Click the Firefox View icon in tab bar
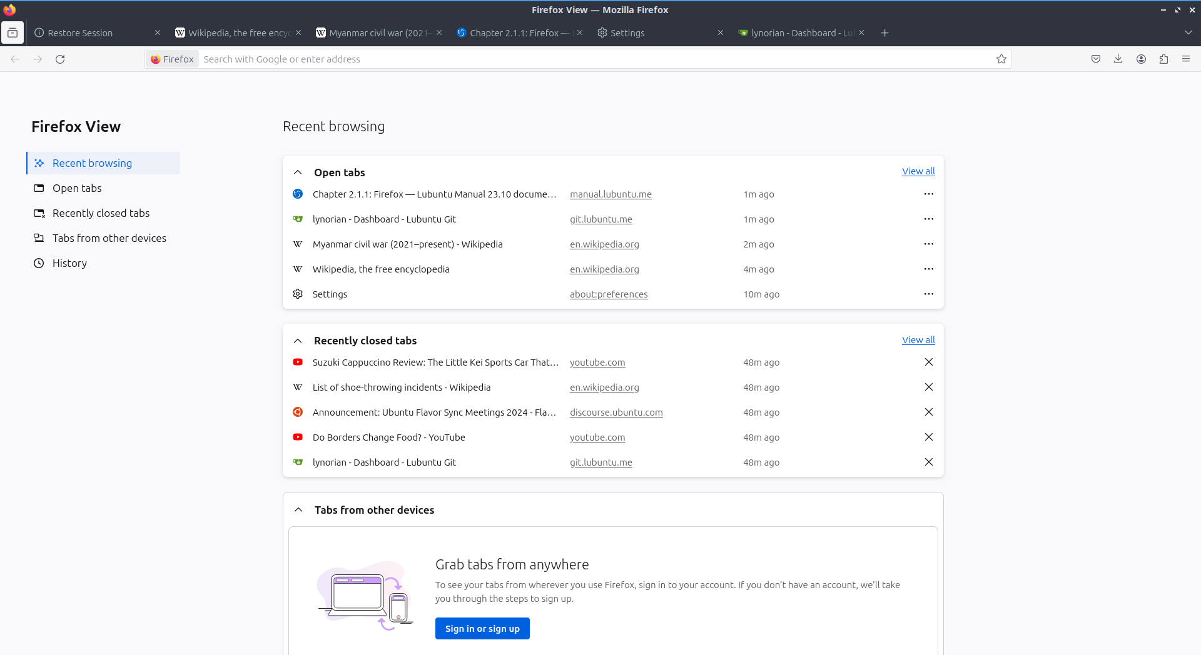The image size is (1201, 655). pyautogui.click(x=13, y=32)
